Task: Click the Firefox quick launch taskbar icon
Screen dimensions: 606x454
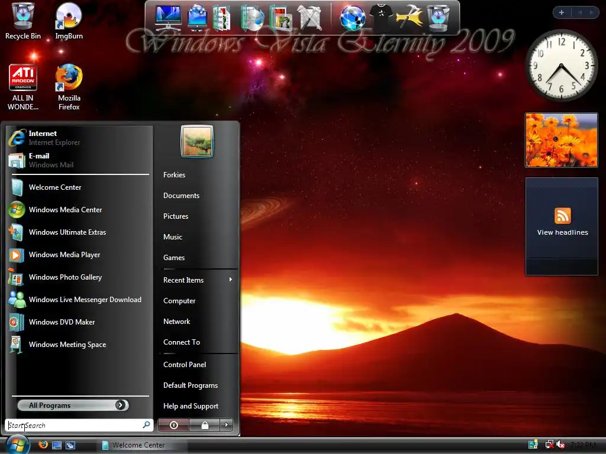Action: [43, 445]
